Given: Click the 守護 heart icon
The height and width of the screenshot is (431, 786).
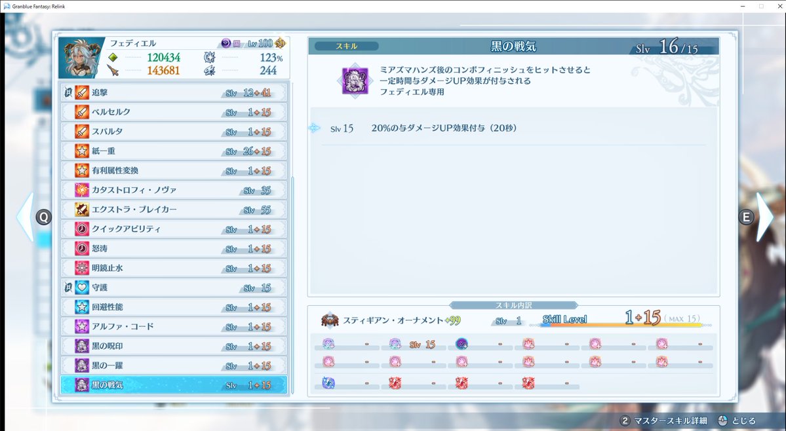Looking at the screenshot, I should 82,288.
